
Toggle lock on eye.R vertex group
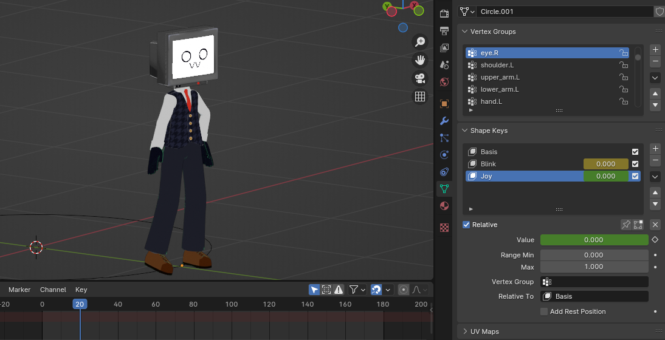624,52
